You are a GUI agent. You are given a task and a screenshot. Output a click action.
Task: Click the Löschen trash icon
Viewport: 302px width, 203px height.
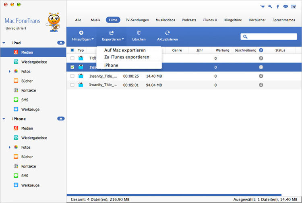pos(139,33)
